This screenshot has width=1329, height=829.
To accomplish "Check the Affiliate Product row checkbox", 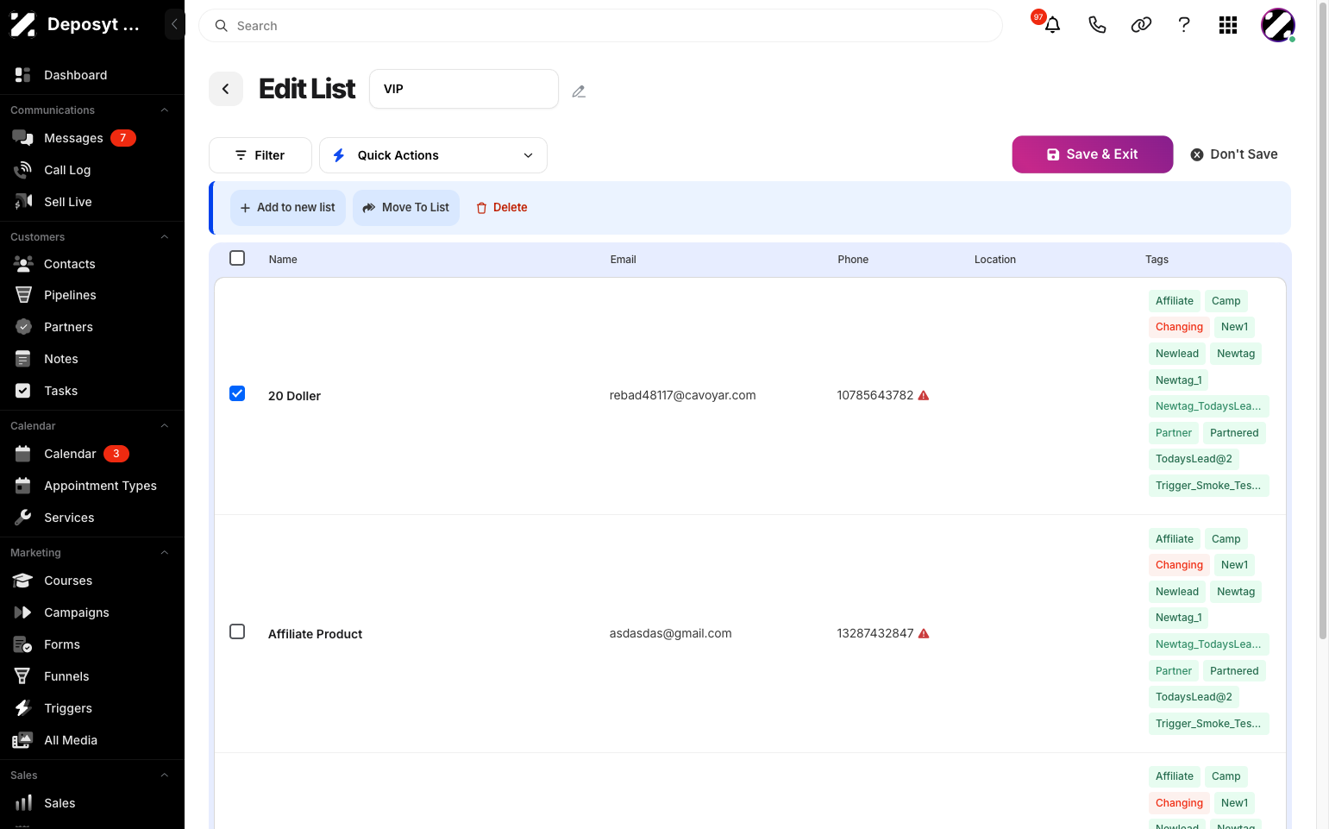I will (x=237, y=631).
